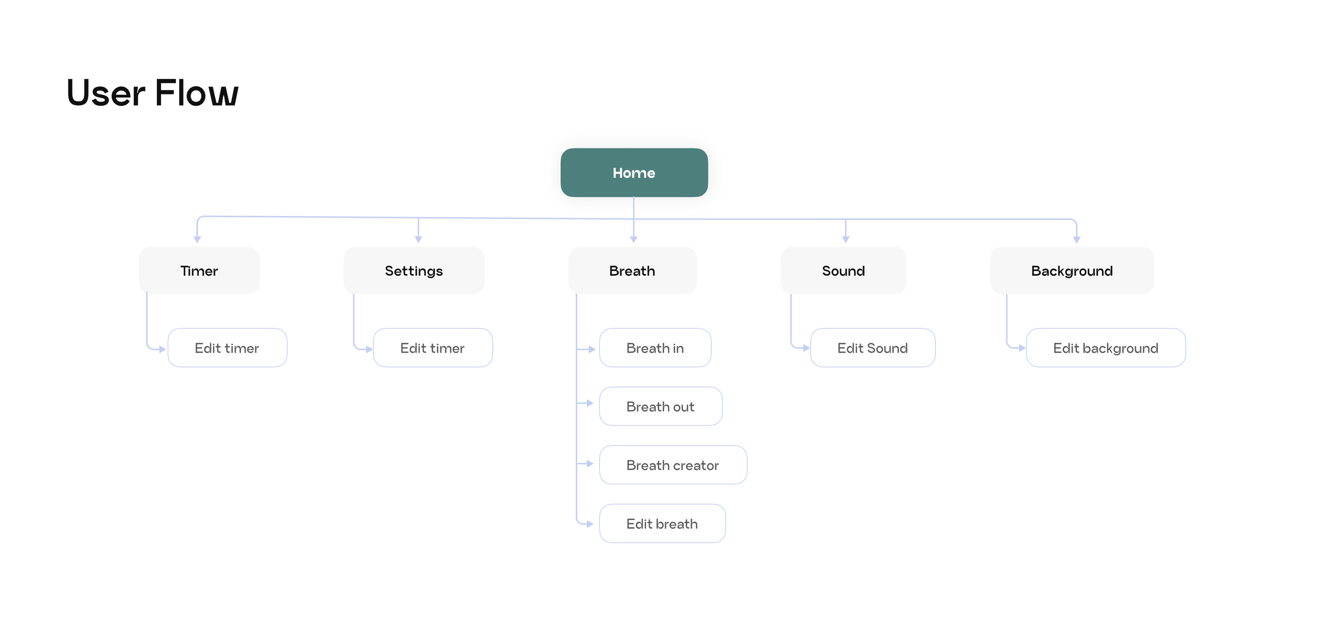Click the Breath creator node
Screen dimensions: 1324x623
[673, 465]
